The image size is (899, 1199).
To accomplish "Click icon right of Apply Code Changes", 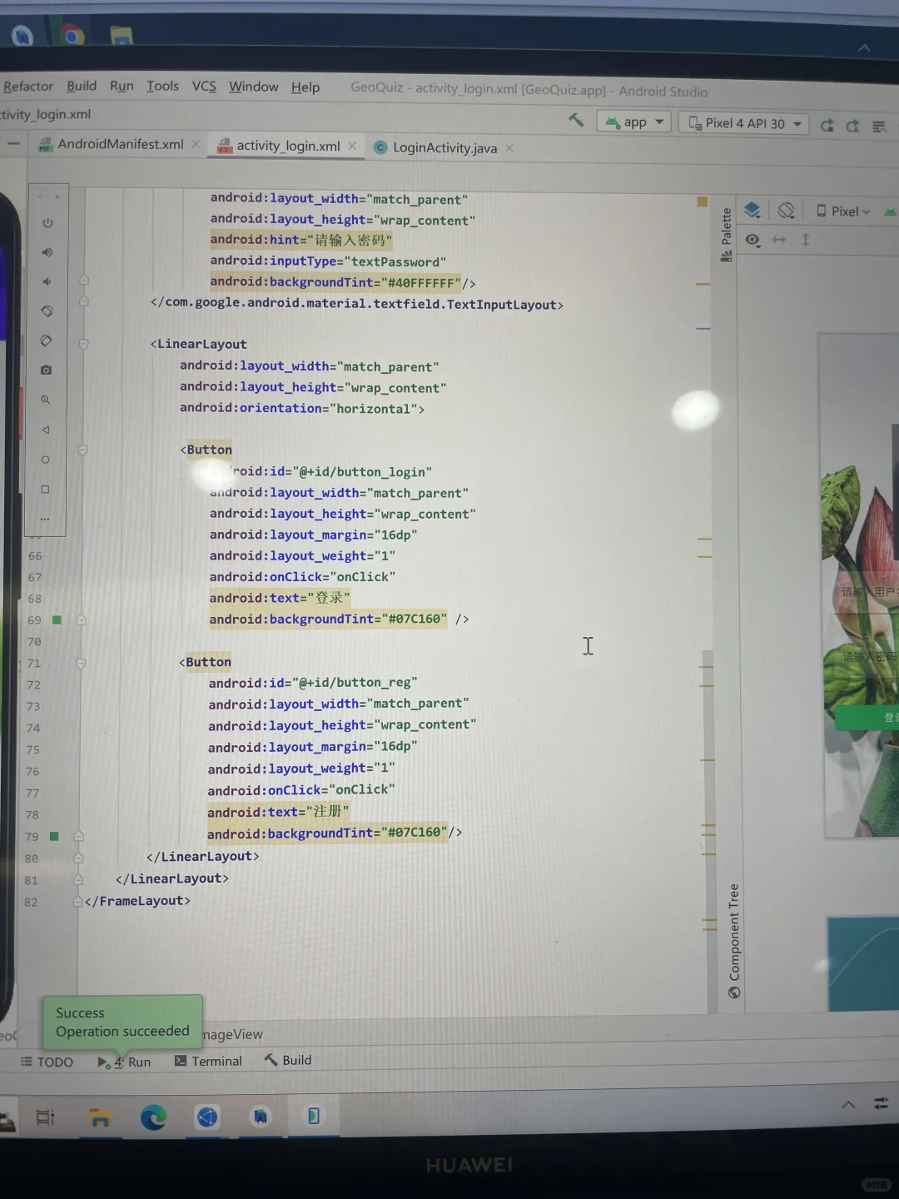I will [x=879, y=127].
